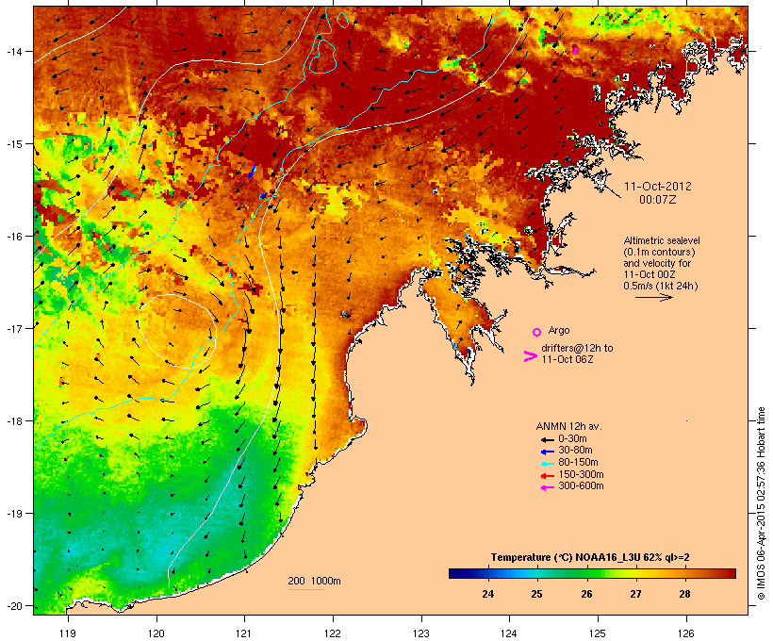Image resolution: width=773 pixels, height=641 pixels.
Task: Click the latitude axis label -15
Action: pyautogui.click(x=13, y=144)
